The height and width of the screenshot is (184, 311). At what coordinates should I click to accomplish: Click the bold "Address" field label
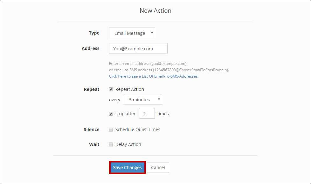91,48
